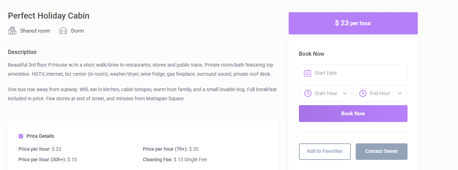Click the Price per hour (7h+) line
The height and width of the screenshot is (170, 458).
tap(170, 149)
